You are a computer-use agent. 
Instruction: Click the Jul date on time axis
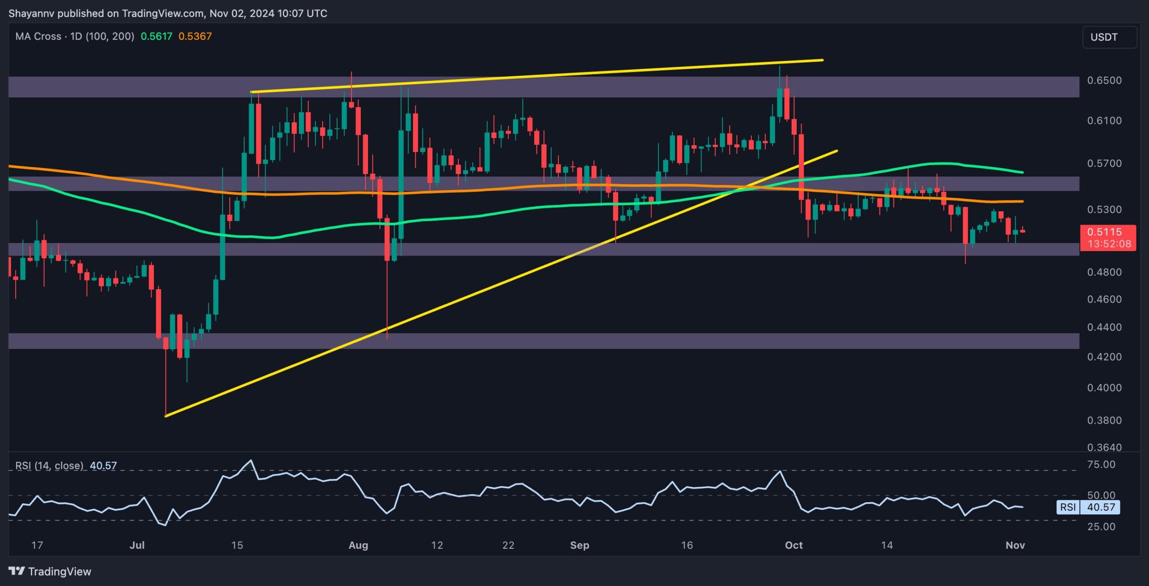tap(137, 545)
